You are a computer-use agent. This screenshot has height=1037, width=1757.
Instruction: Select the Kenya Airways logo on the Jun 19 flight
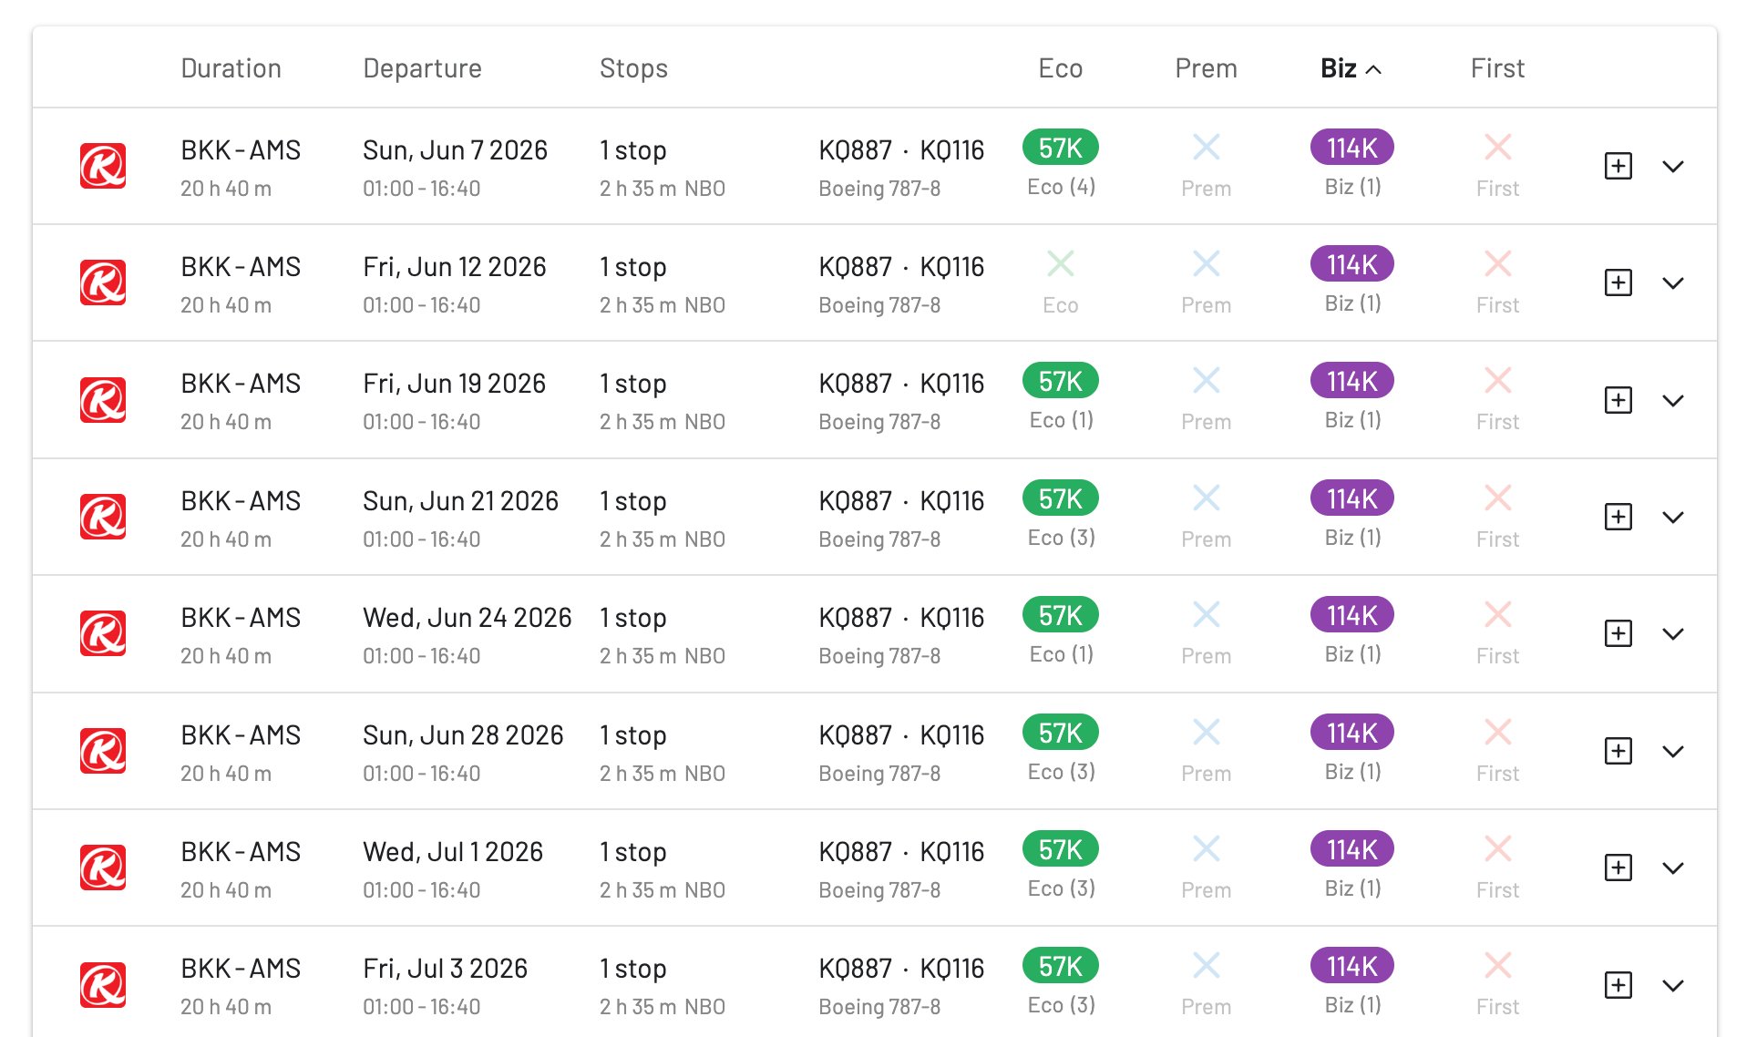[103, 399]
